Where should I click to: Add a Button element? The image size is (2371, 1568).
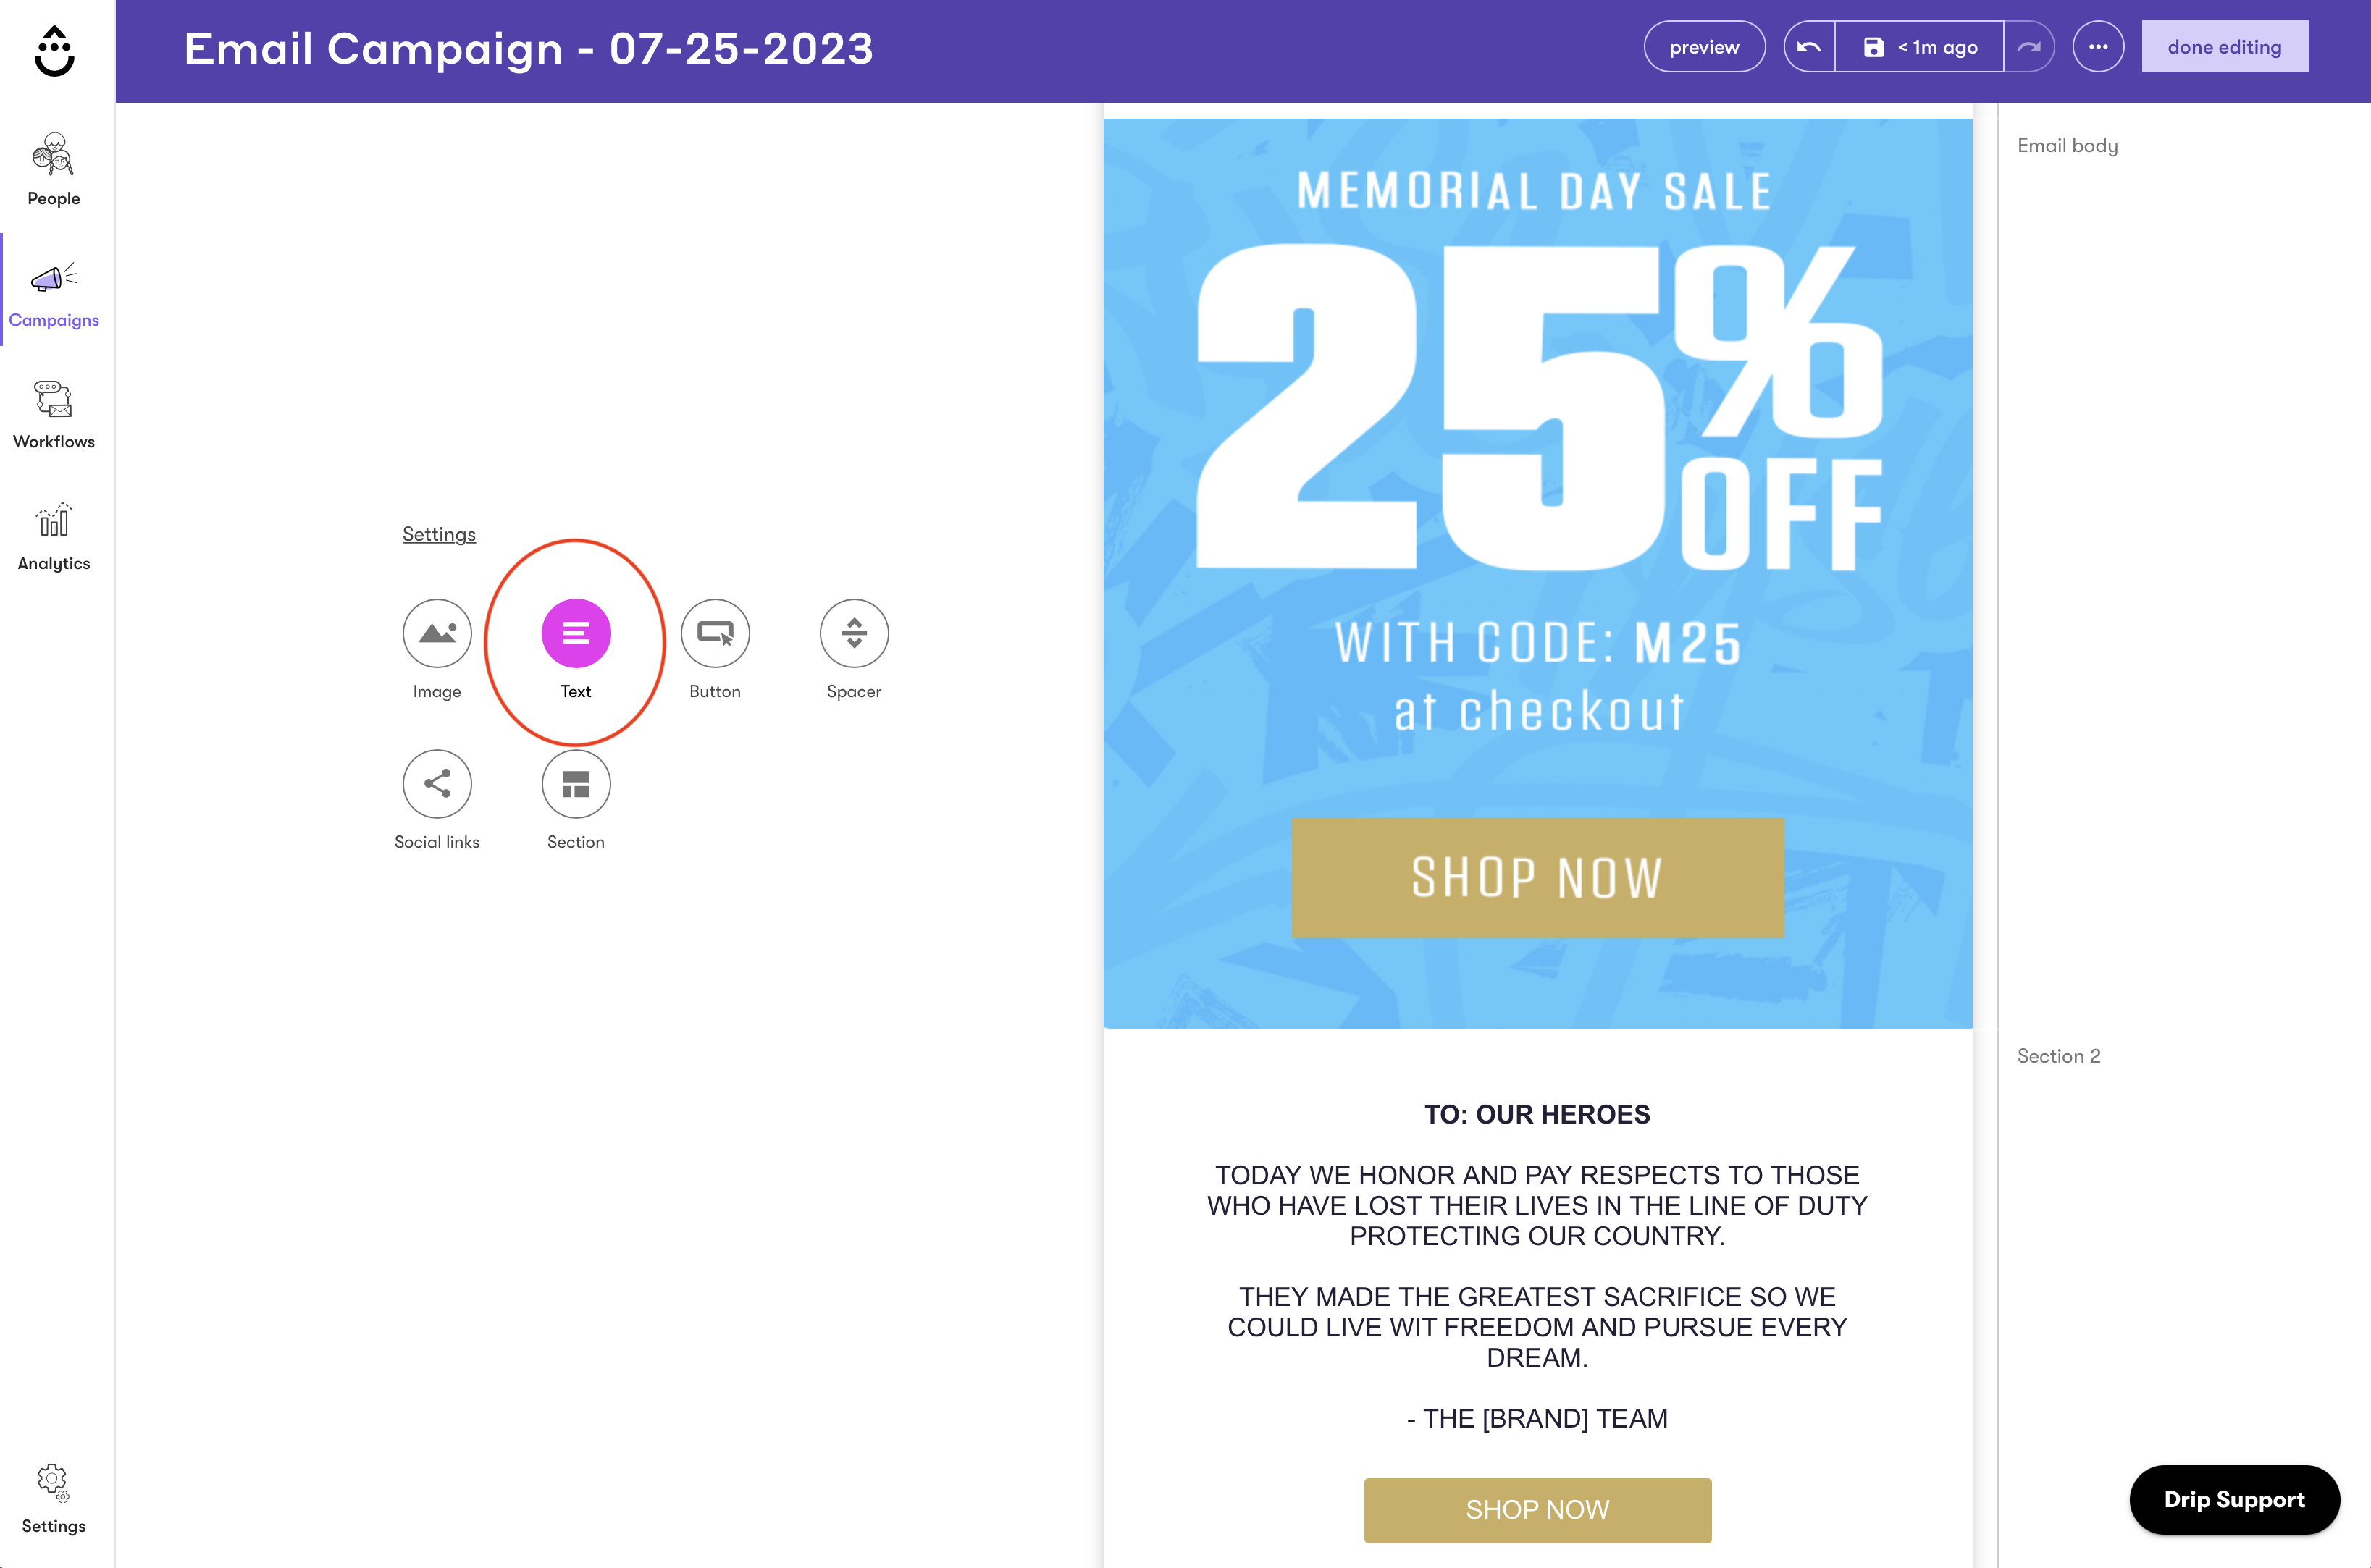point(714,633)
